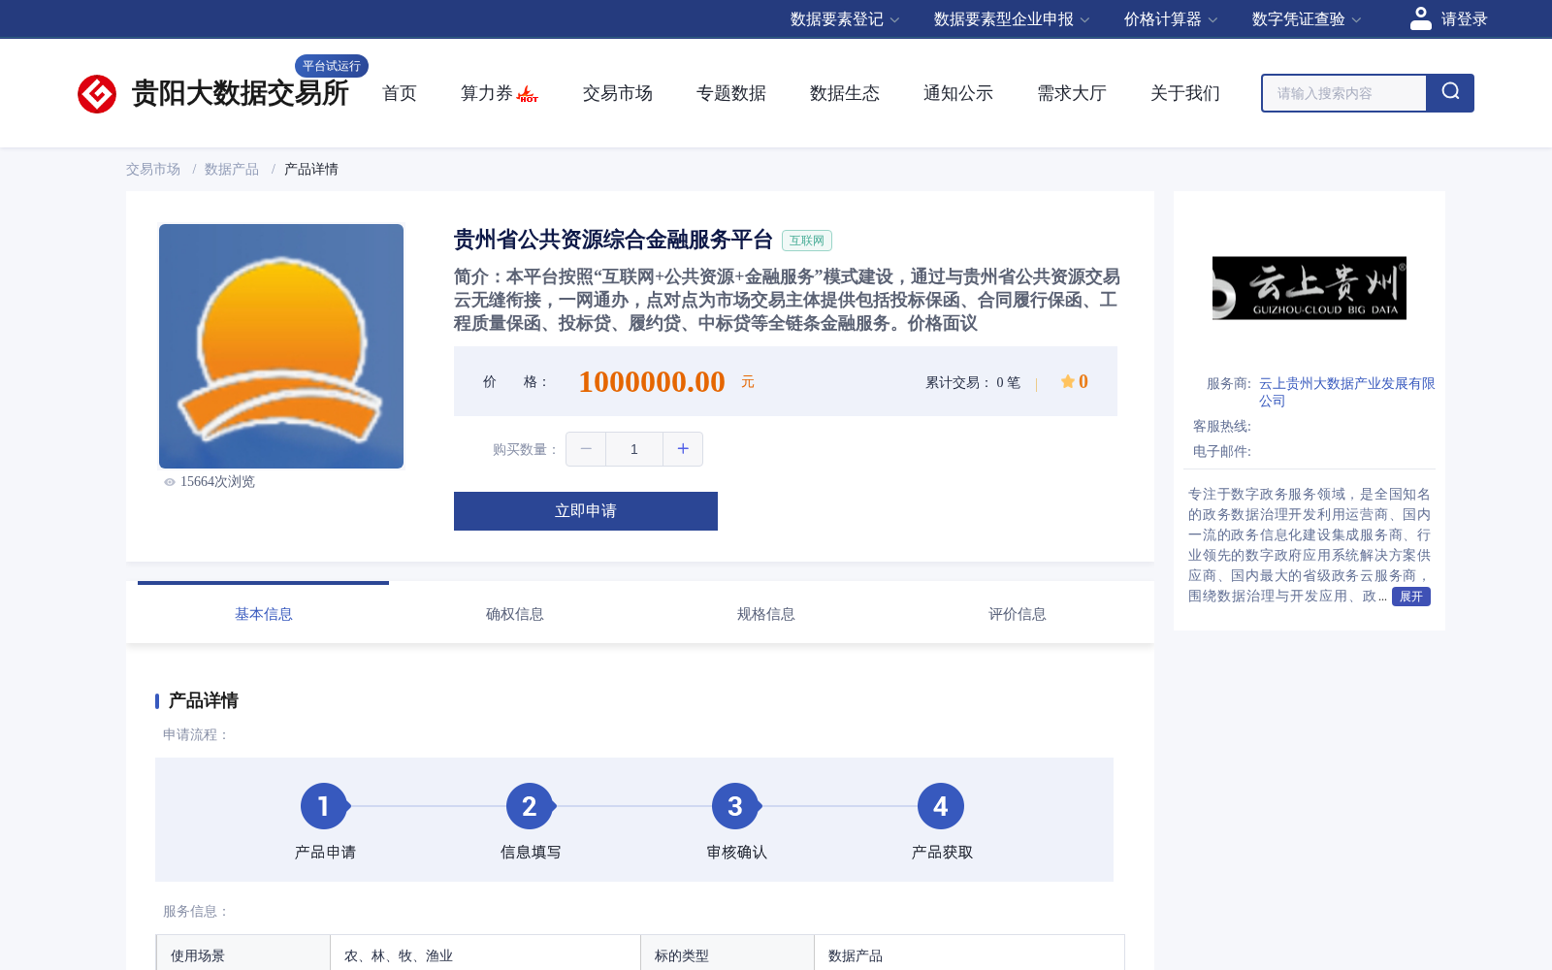Image resolution: width=1552 pixels, height=970 pixels.
Task: Click the search input field
Action: coord(1344,93)
